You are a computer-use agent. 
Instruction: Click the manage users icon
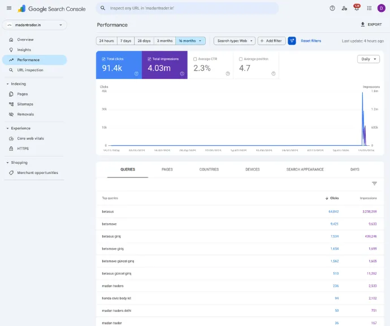344,8
